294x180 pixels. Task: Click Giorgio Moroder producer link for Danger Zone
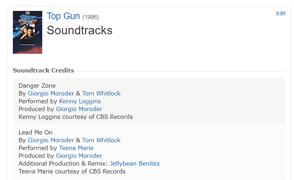[x=79, y=109]
